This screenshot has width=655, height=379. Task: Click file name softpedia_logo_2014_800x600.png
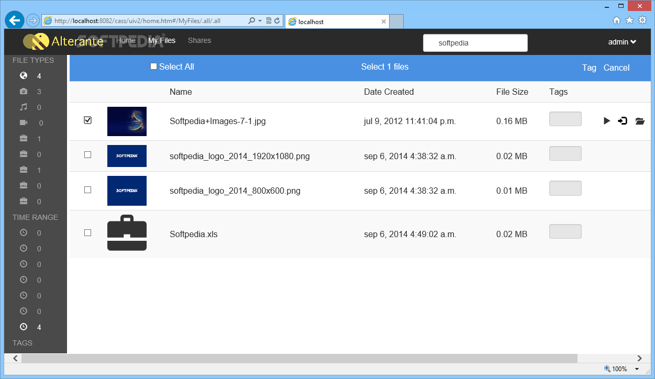[235, 191]
